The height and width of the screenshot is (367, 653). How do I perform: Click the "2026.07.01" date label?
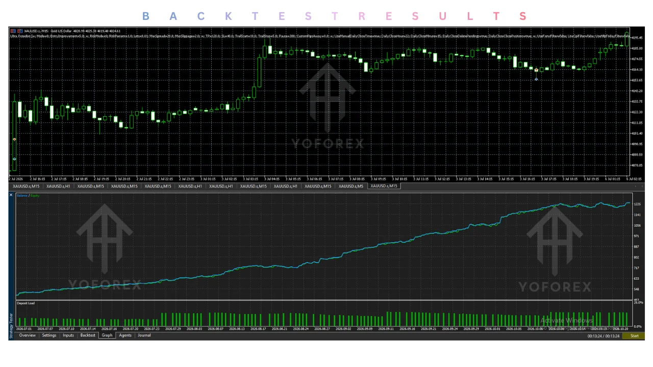24,329
